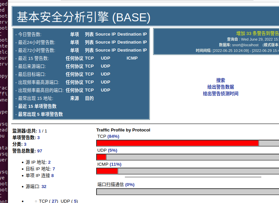Viewport: 279px width, 203px height.
Task: Open 最后目标端口 TCP link
Action: [x=89, y=74]
